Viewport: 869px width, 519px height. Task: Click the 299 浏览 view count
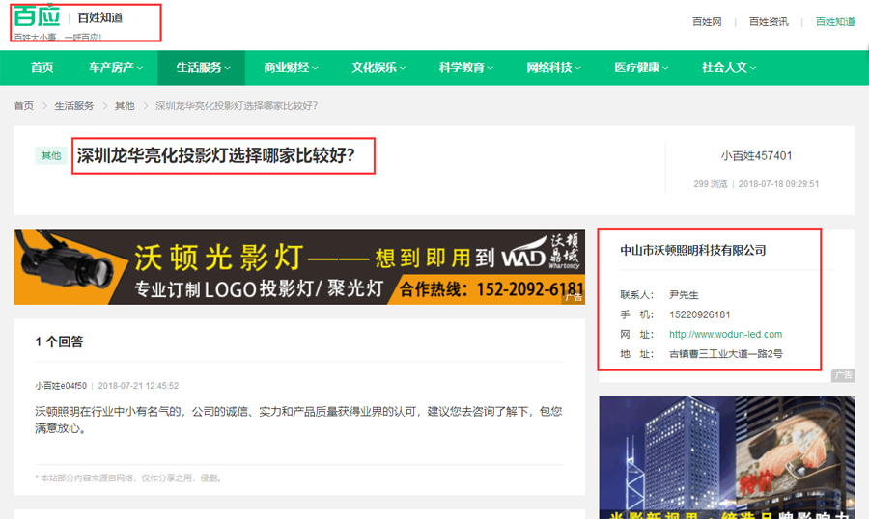[710, 184]
